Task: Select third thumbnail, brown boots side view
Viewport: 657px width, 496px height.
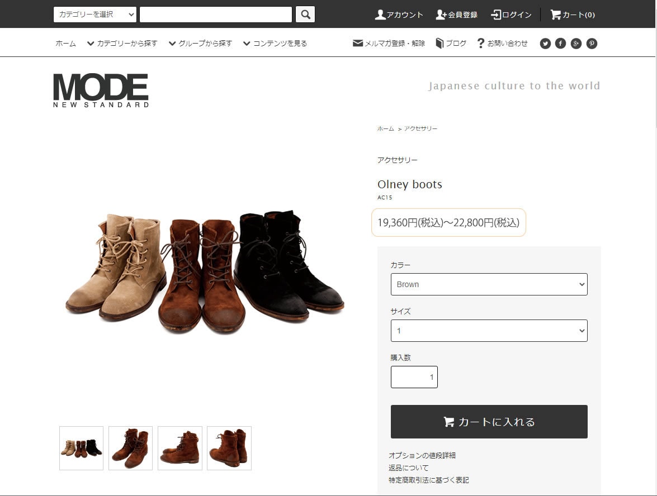Action: coord(179,449)
